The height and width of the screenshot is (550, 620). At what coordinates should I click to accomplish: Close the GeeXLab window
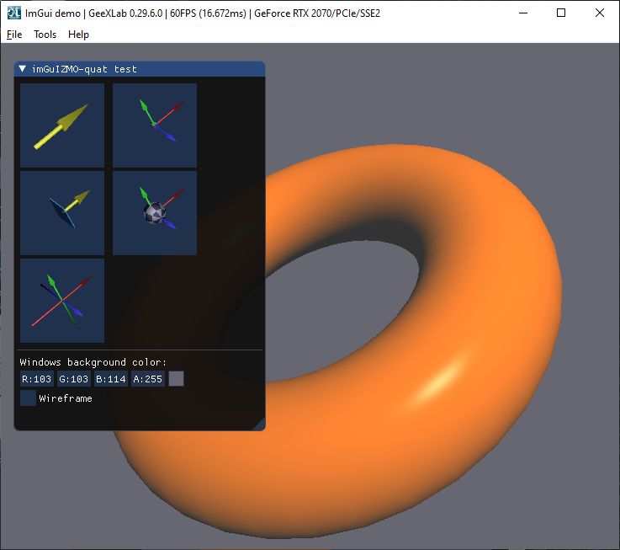600,13
